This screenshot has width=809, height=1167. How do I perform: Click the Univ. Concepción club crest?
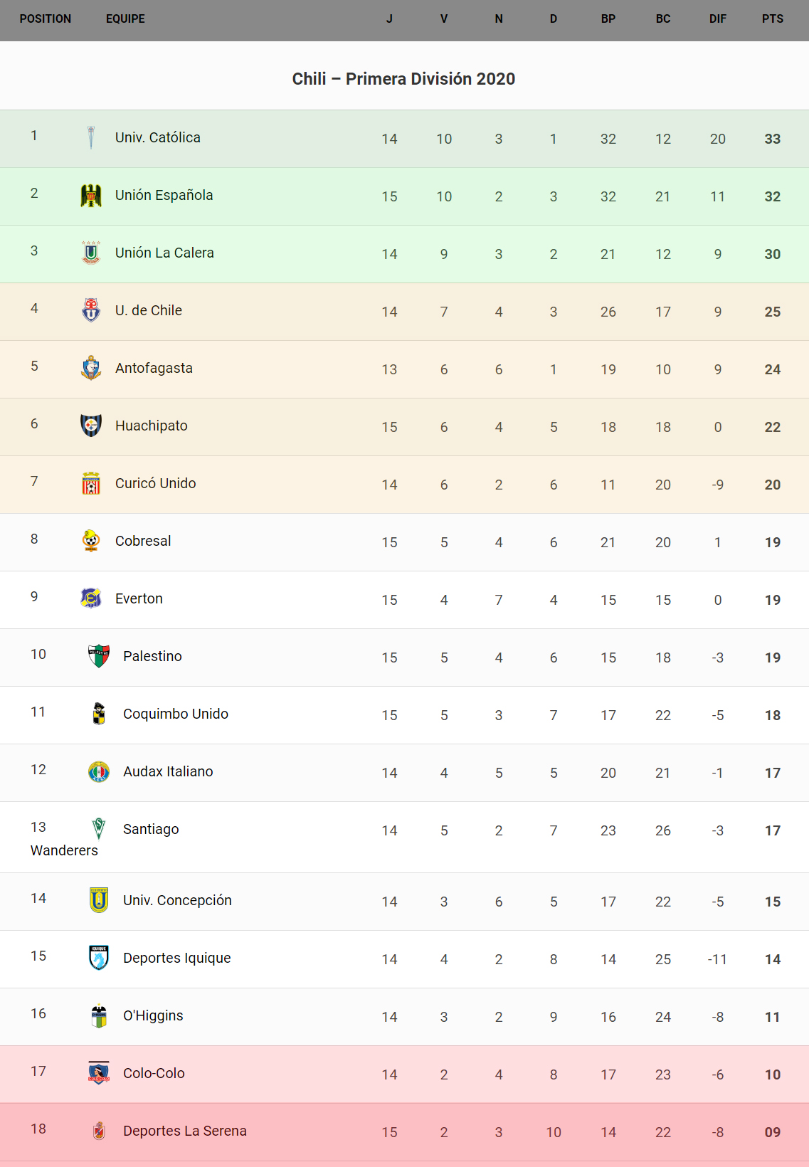coord(99,900)
